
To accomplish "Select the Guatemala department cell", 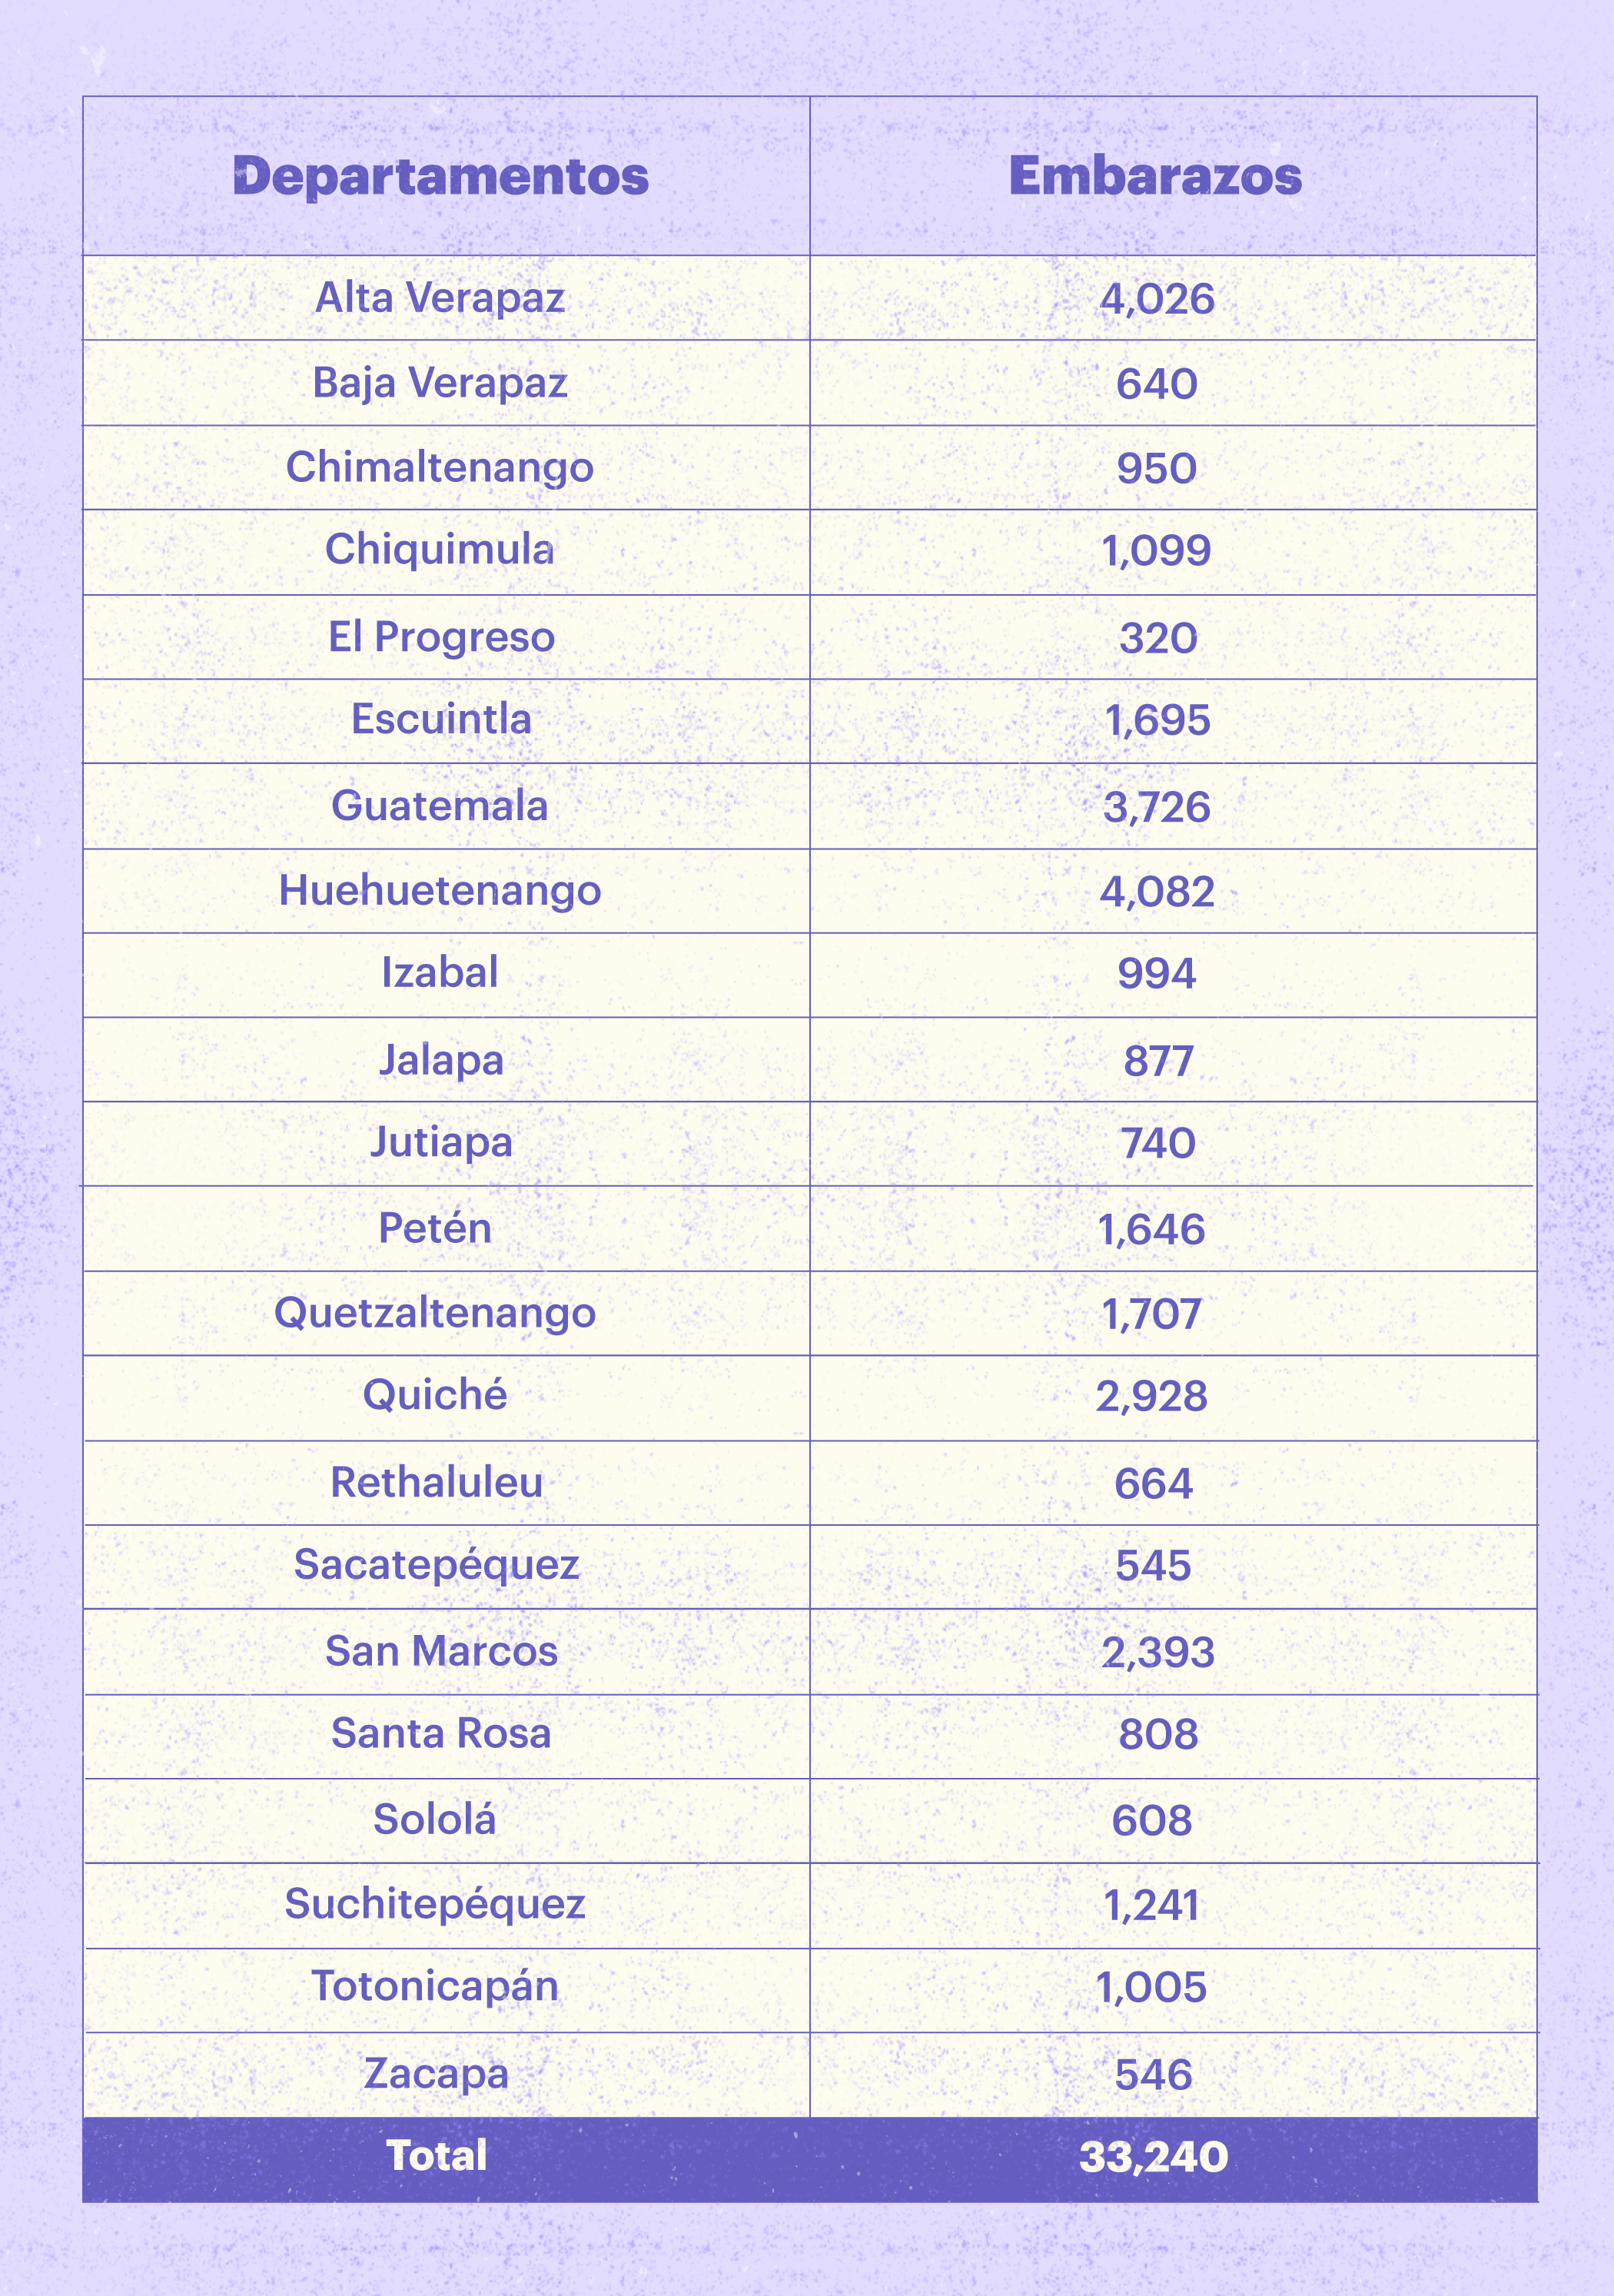I will 440,806.
